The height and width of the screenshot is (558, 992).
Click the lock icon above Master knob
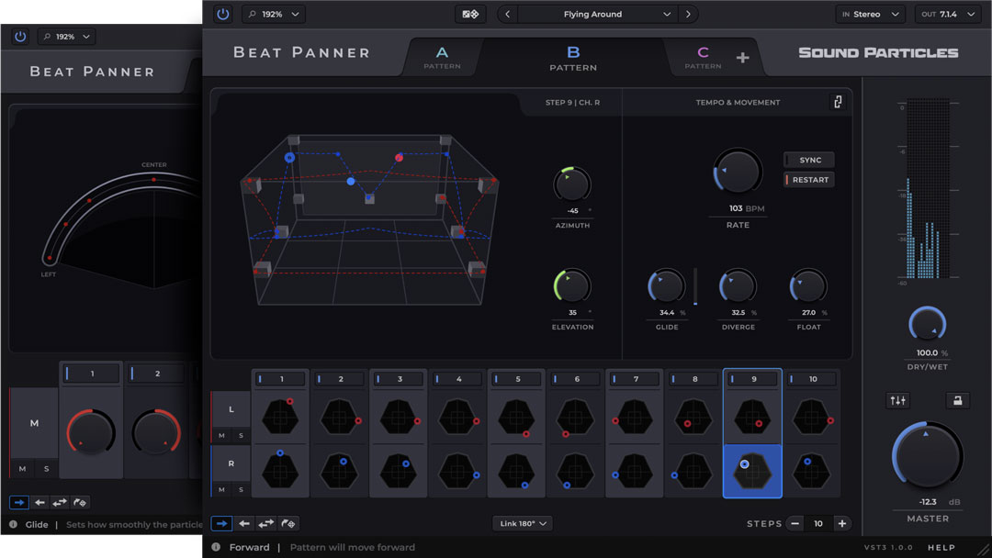click(957, 400)
